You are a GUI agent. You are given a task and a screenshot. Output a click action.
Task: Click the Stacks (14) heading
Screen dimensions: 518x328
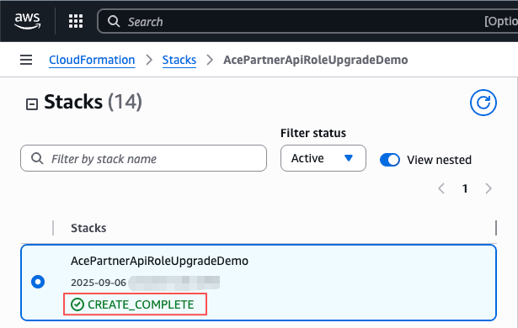coord(93,102)
